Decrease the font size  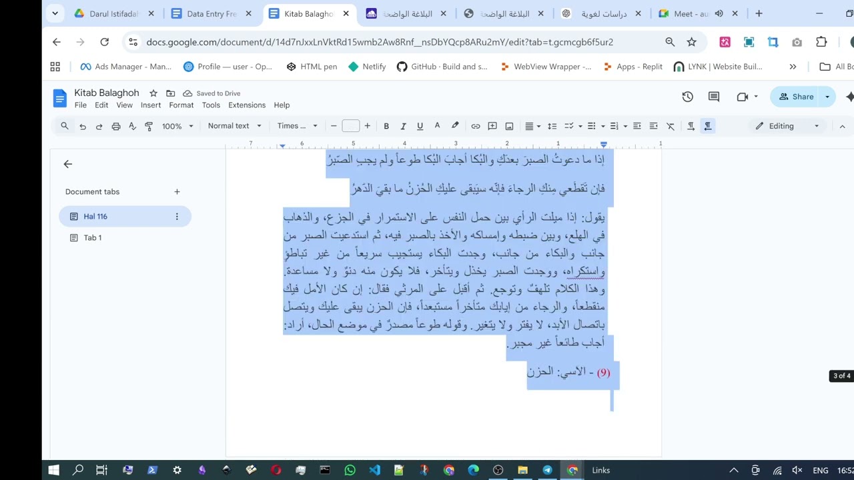[x=334, y=126]
